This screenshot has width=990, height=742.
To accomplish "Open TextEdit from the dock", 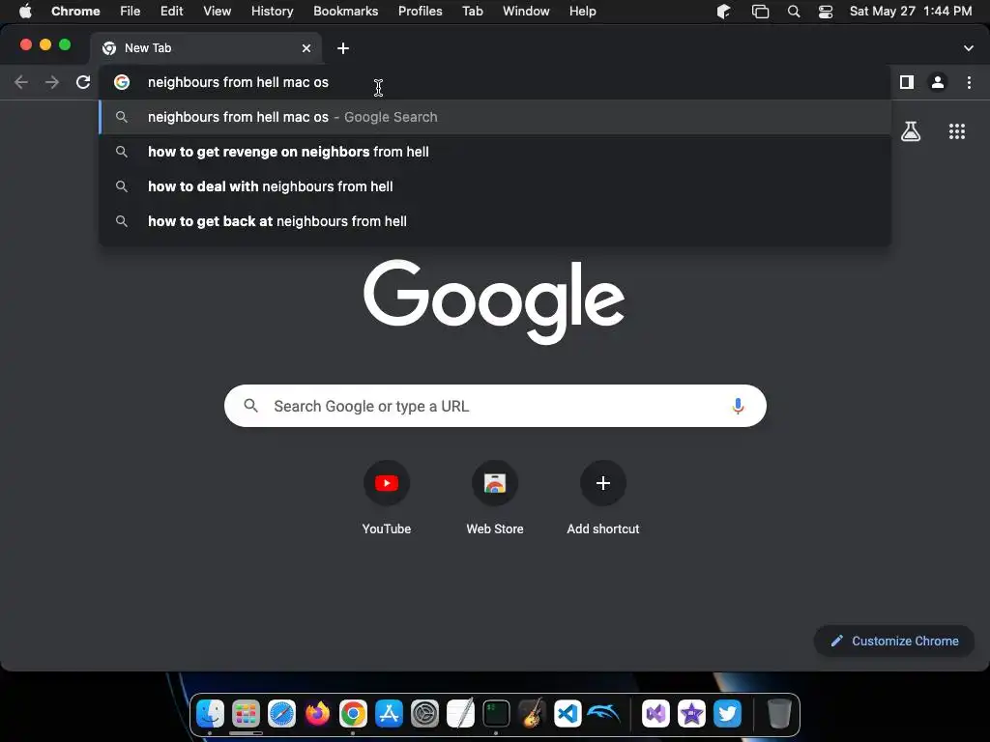I will coord(460,714).
